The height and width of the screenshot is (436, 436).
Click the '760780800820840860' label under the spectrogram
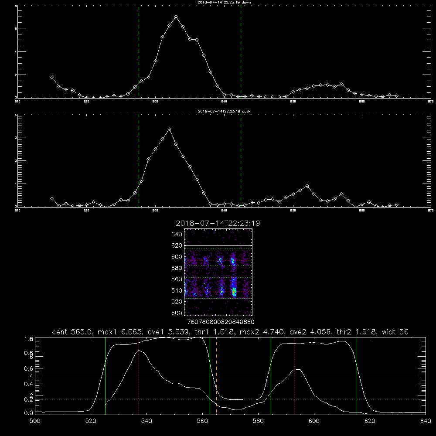pos(221,322)
